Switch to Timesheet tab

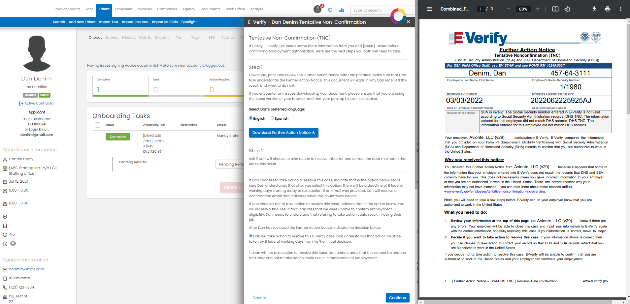click(x=123, y=9)
